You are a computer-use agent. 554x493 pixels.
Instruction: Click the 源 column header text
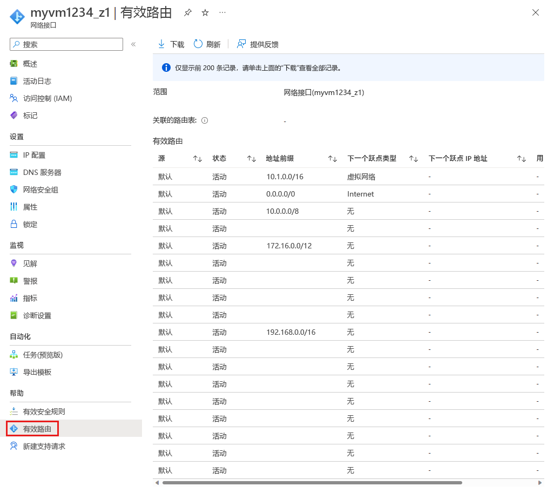162,158
